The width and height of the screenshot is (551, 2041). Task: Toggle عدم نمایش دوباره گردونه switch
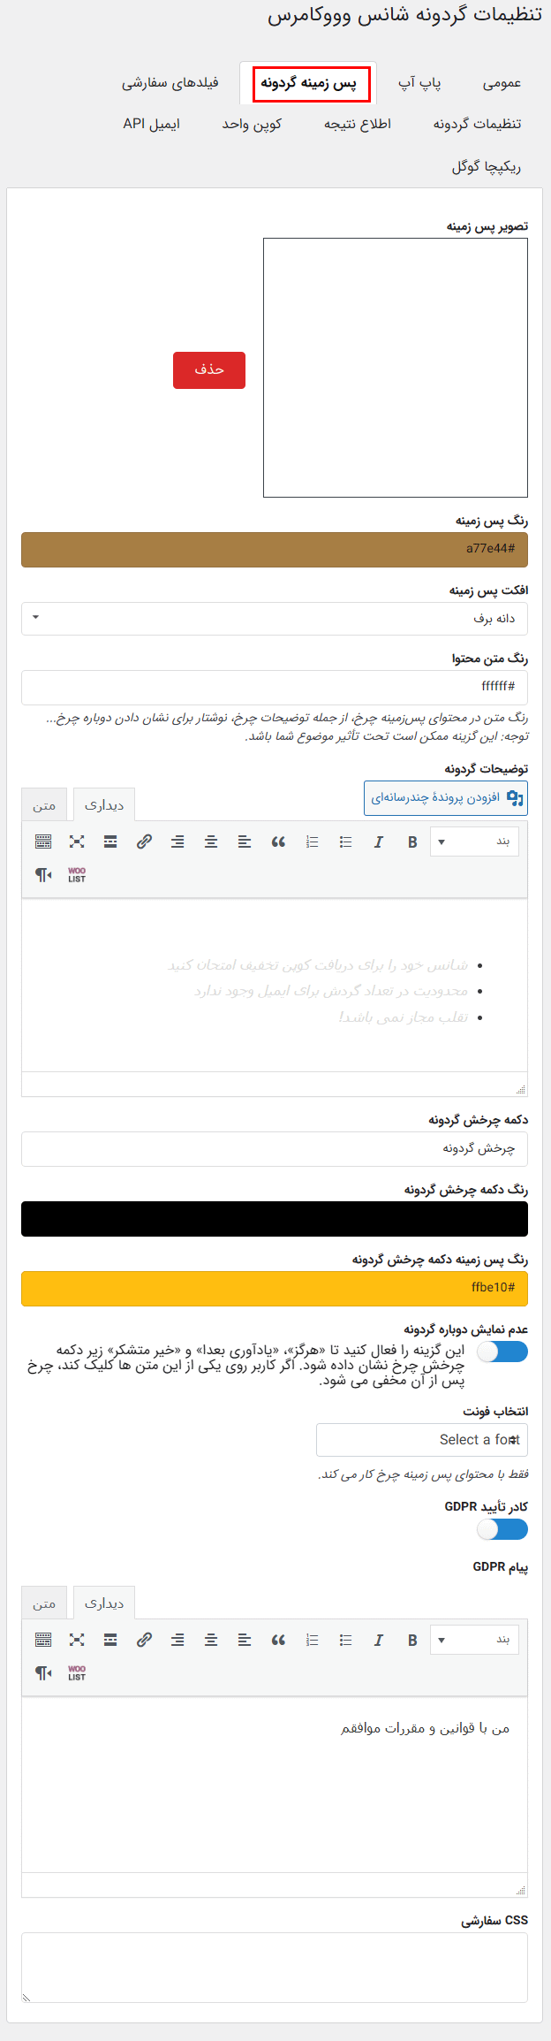(502, 1351)
